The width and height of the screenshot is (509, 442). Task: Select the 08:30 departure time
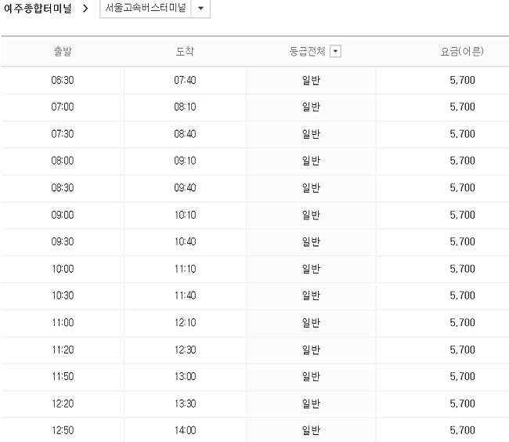pos(63,188)
